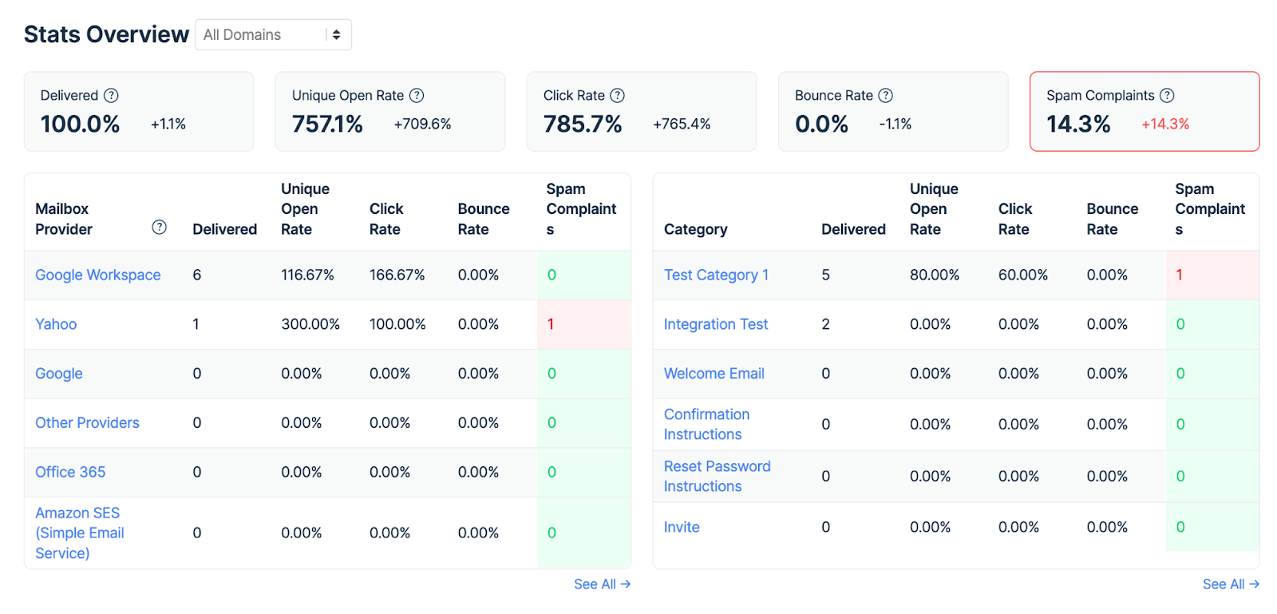Image resolution: width=1277 pixels, height=614 pixels.
Task: Select the Office 365 provider link
Action: point(70,472)
